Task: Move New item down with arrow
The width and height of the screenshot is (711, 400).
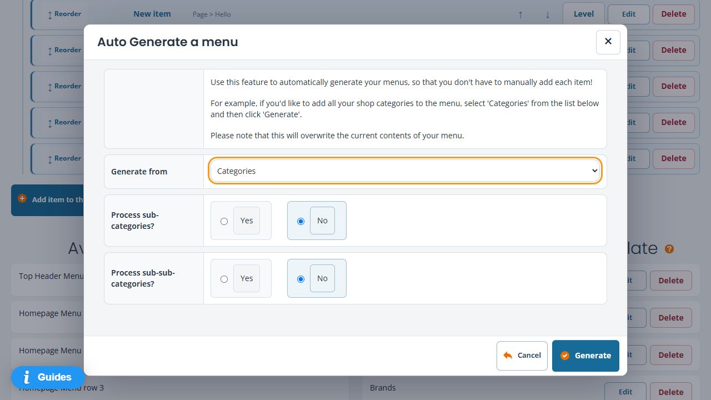Action: [548, 15]
